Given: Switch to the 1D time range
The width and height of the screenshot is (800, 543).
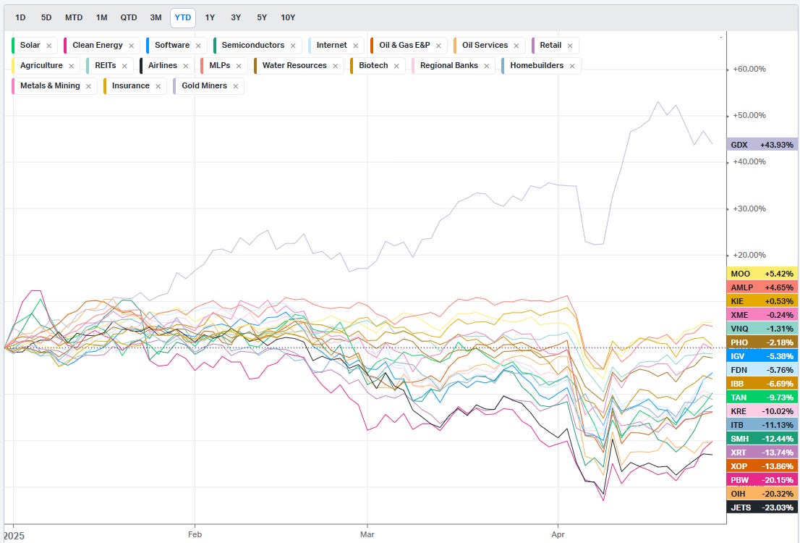Looking at the screenshot, I should [x=20, y=17].
